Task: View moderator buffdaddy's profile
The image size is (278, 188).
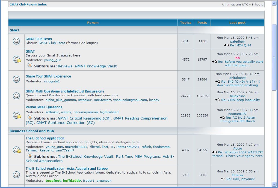Action: pos(72,181)
